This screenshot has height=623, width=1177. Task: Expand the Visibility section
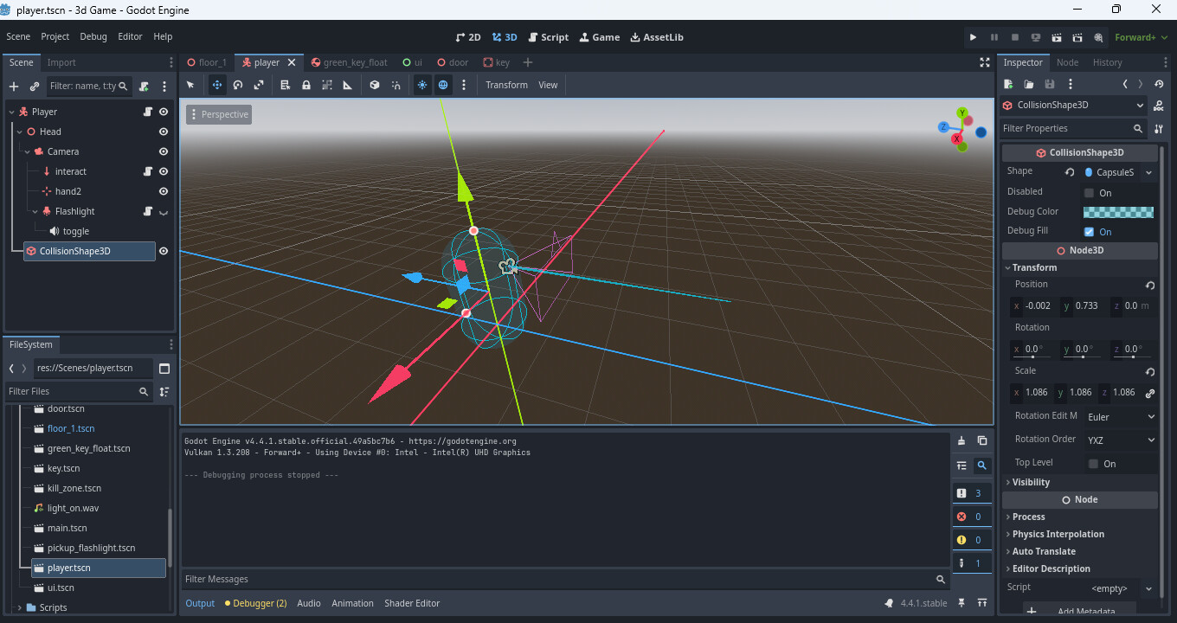point(1079,482)
